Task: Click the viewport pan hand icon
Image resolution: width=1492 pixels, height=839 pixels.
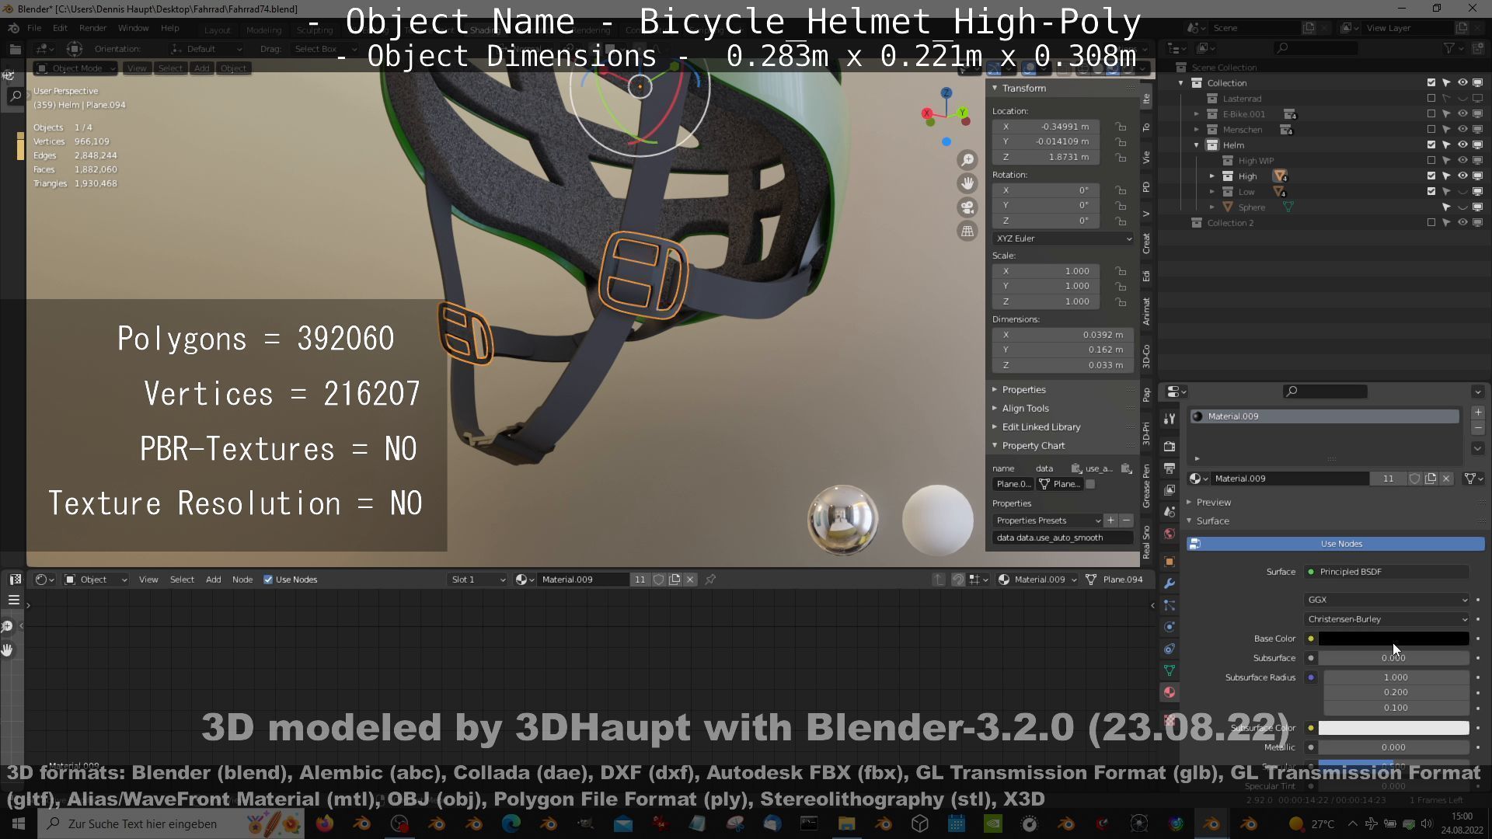Action: coord(967,183)
